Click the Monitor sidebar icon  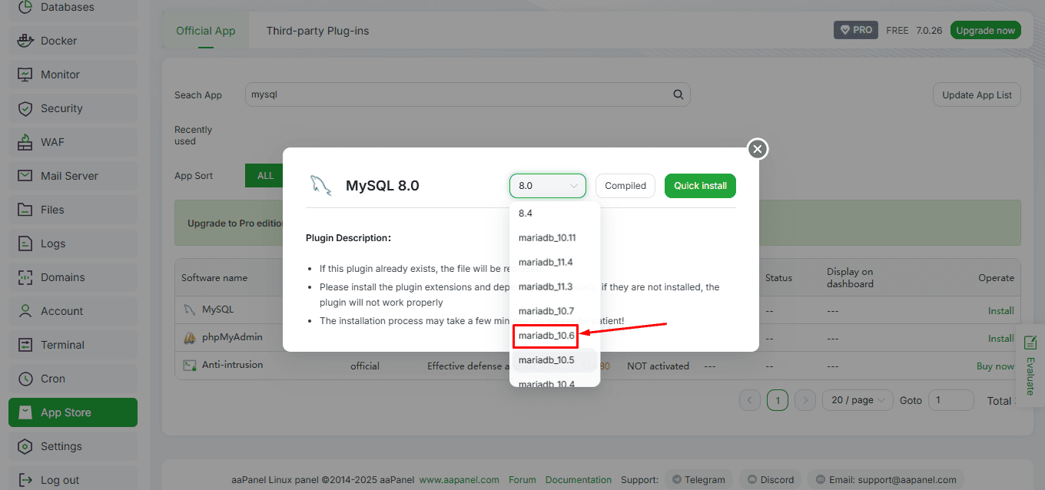pyautogui.click(x=25, y=74)
